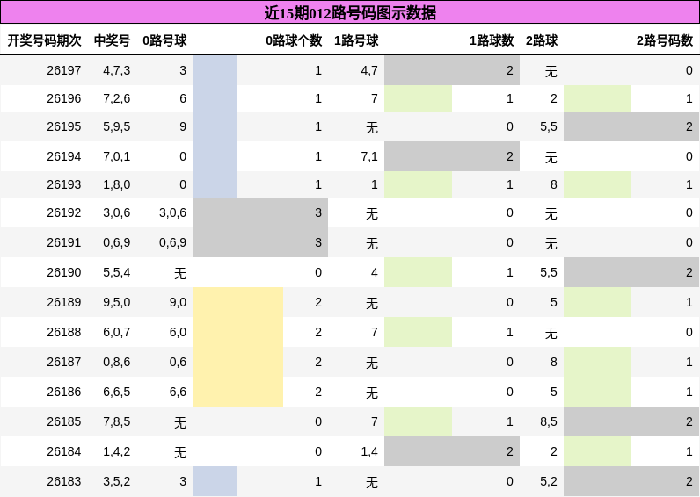The height and width of the screenshot is (497, 700).
Task: Click period number 26184
Action: point(64,451)
